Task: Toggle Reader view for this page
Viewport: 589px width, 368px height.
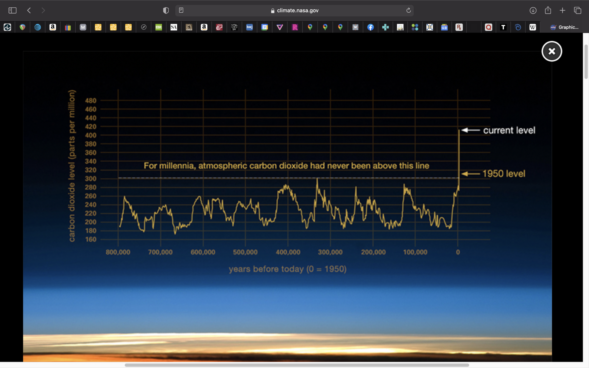Action: 180,10
